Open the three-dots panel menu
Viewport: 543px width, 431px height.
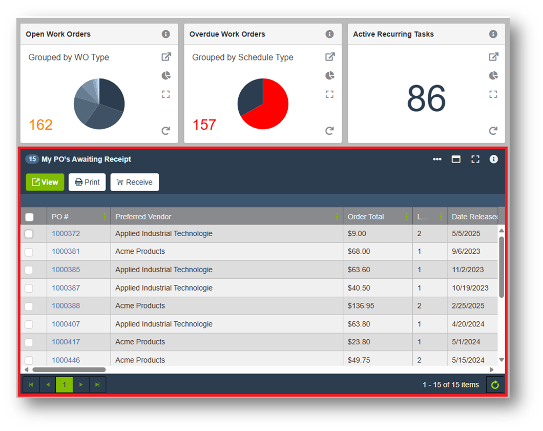click(x=436, y=159)
